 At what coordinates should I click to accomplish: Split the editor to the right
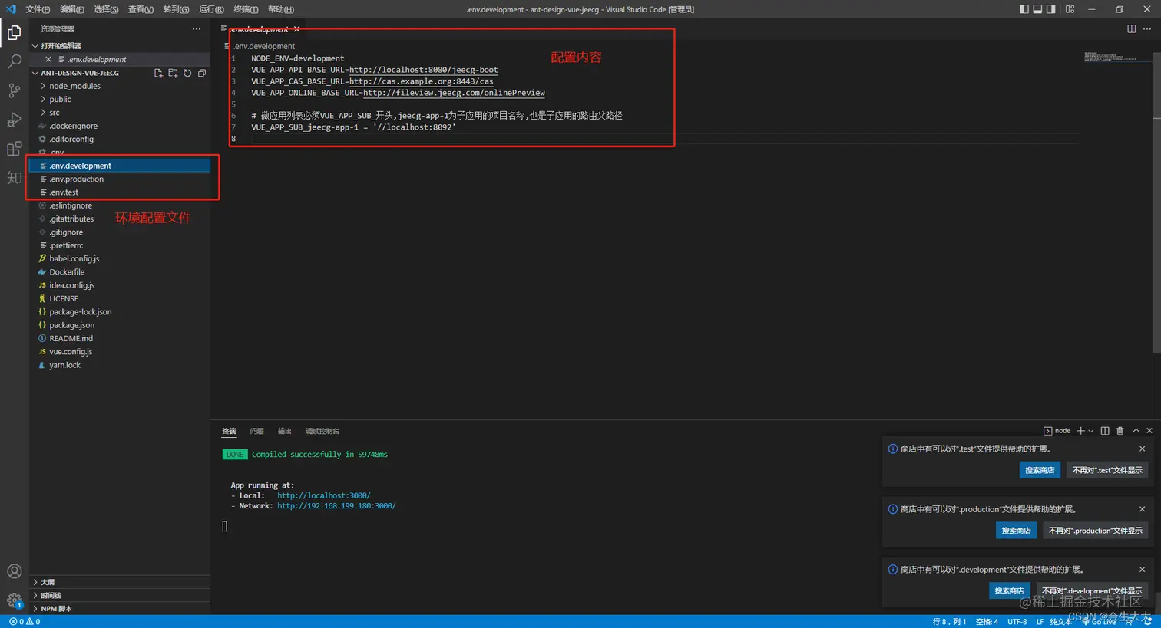[x=1131, y=29]
